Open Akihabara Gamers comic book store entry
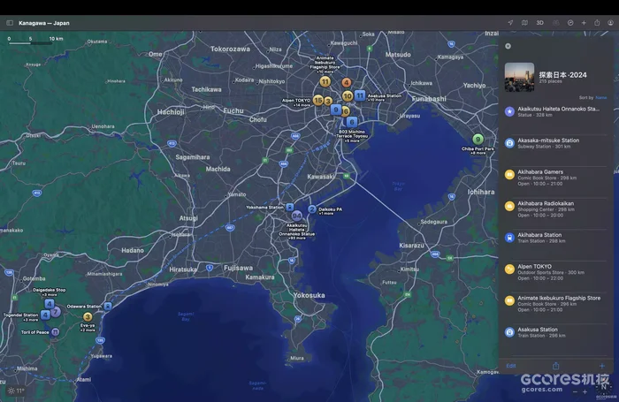 point(556,178)
